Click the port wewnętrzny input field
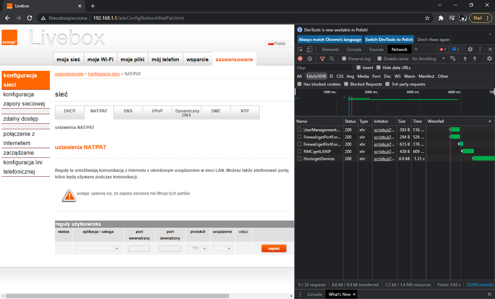 [139, 249]
